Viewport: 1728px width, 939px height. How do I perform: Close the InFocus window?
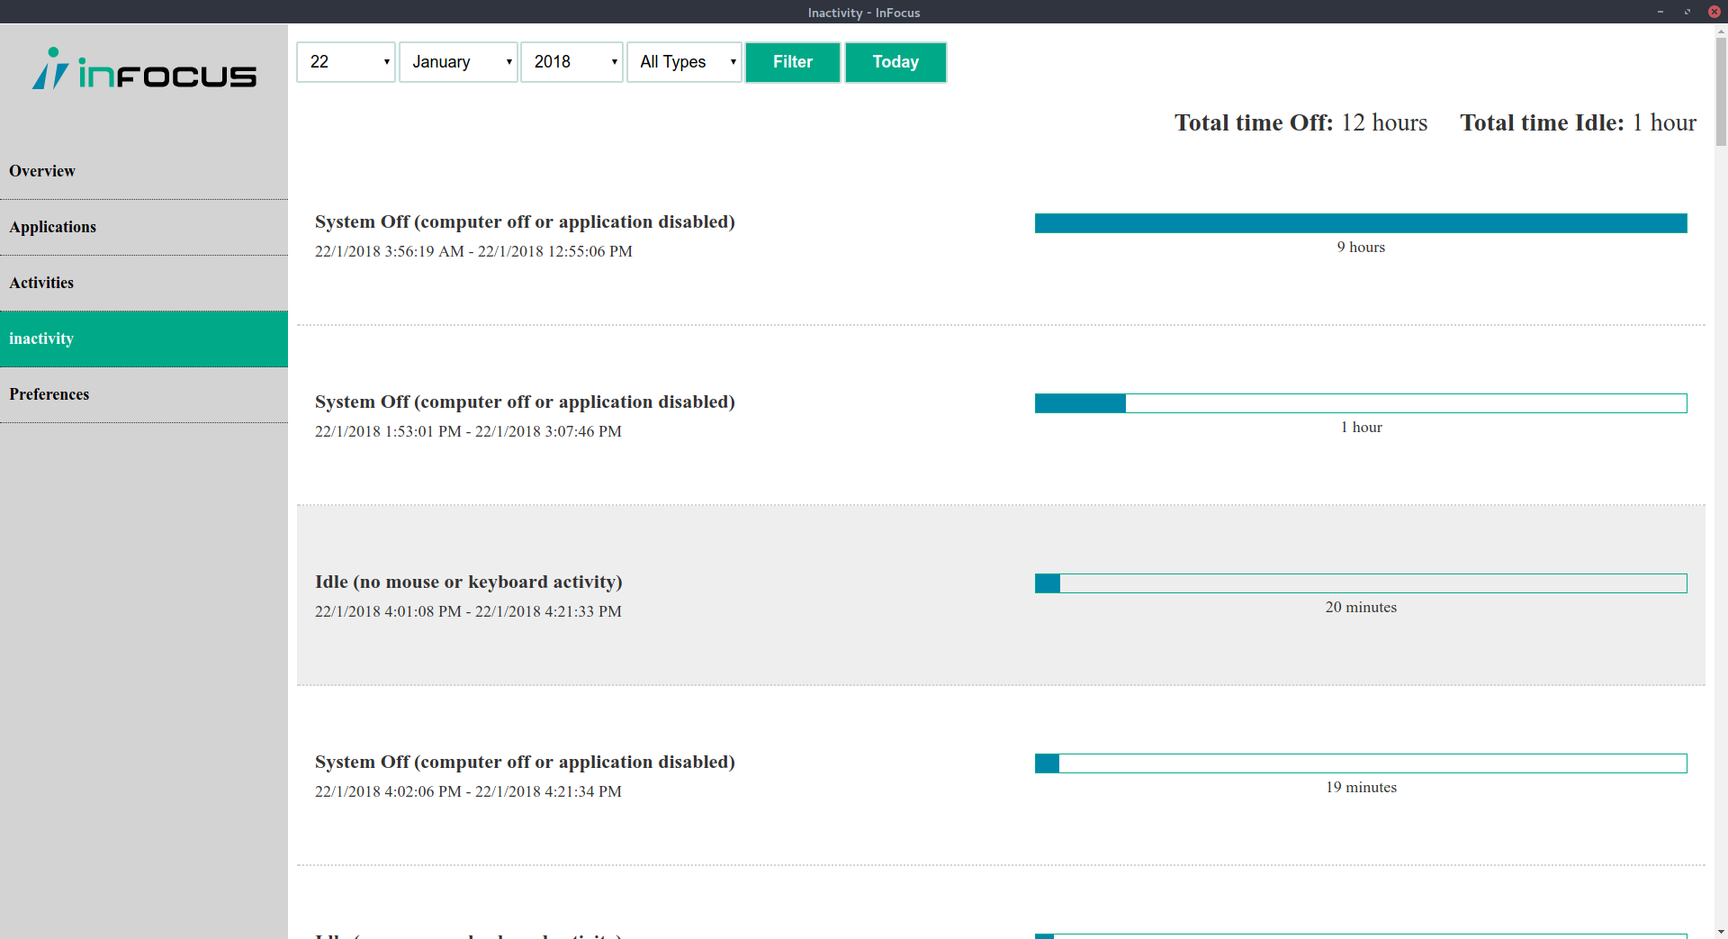click(x=1714, y=12)
